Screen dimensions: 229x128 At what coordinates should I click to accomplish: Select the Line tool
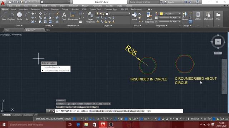[4, 16]
